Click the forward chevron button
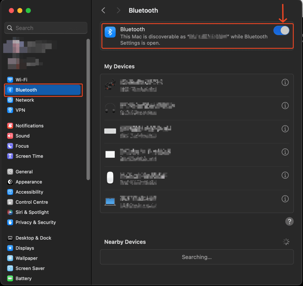 [119, 11]
